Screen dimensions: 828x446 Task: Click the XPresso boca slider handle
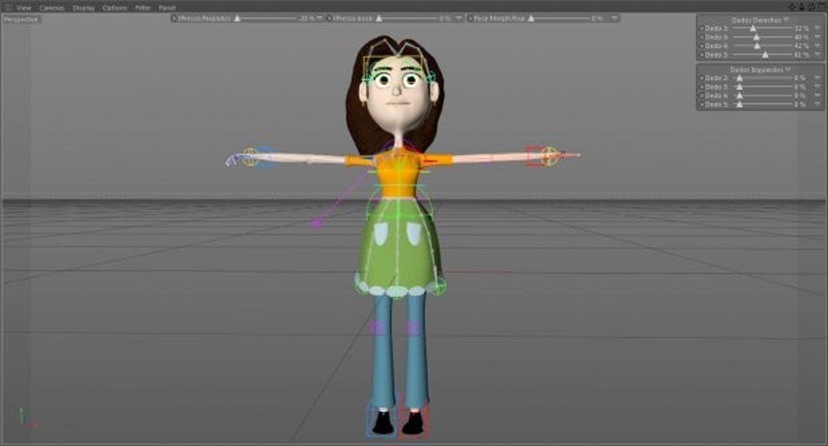pyautogui.click(x=379, y=18)
